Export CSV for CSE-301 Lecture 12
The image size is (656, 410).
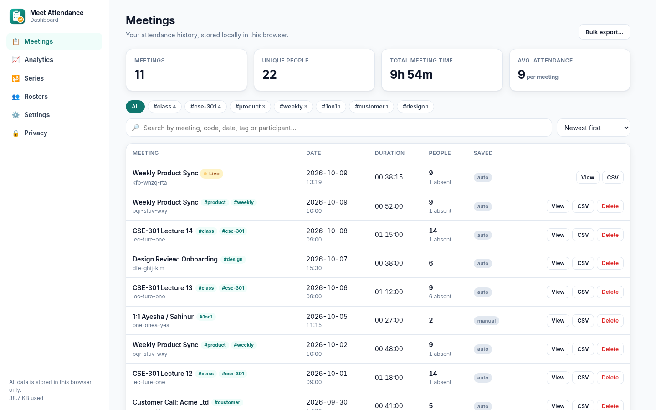583,378
